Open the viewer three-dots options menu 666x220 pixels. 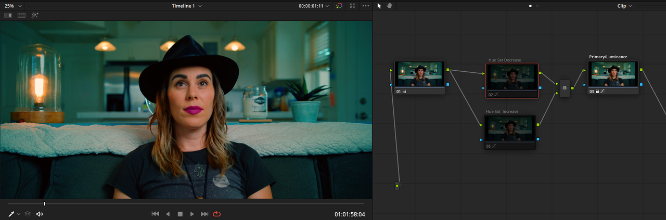pyautogui.click(x=365, y=6)
